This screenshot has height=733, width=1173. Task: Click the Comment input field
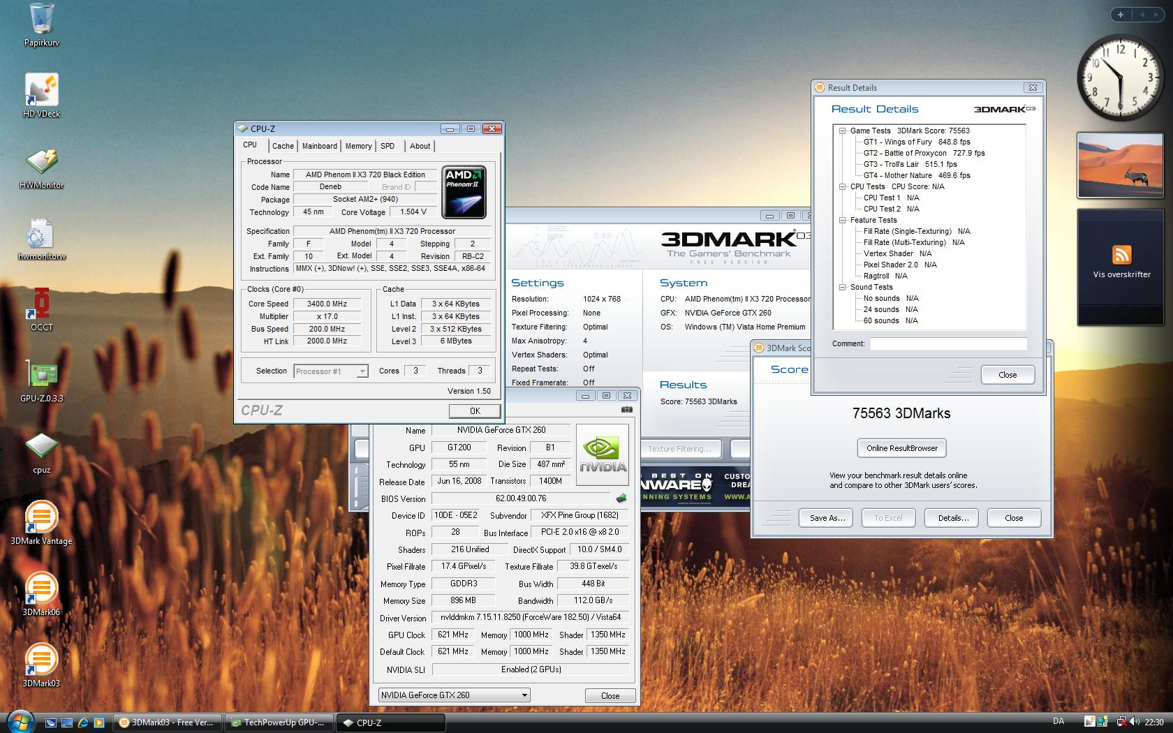(x=948, y=343)
